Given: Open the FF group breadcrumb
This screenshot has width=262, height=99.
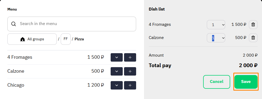Looking at the screenshot, I should point(66,39).
